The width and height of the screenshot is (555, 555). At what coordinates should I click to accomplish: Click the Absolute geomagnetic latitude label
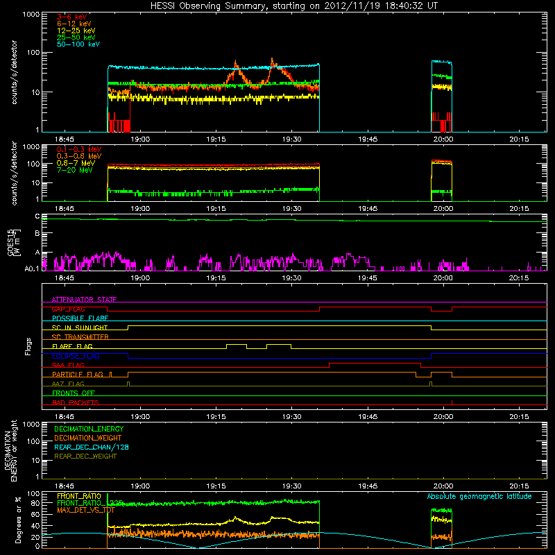tap(479, 497)
